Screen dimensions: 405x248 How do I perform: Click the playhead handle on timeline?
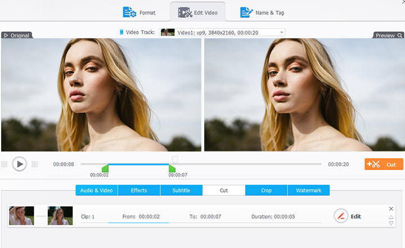tap(175, 159)
